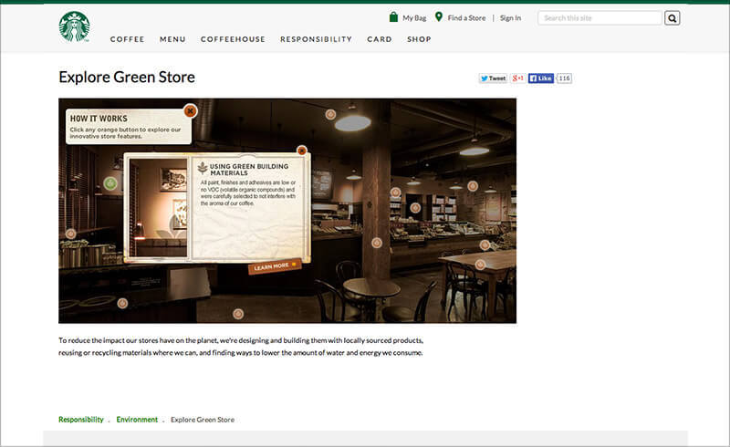Open the Coffee menu
This screenshot has width=730, height=447.
(x=127, y=39)
